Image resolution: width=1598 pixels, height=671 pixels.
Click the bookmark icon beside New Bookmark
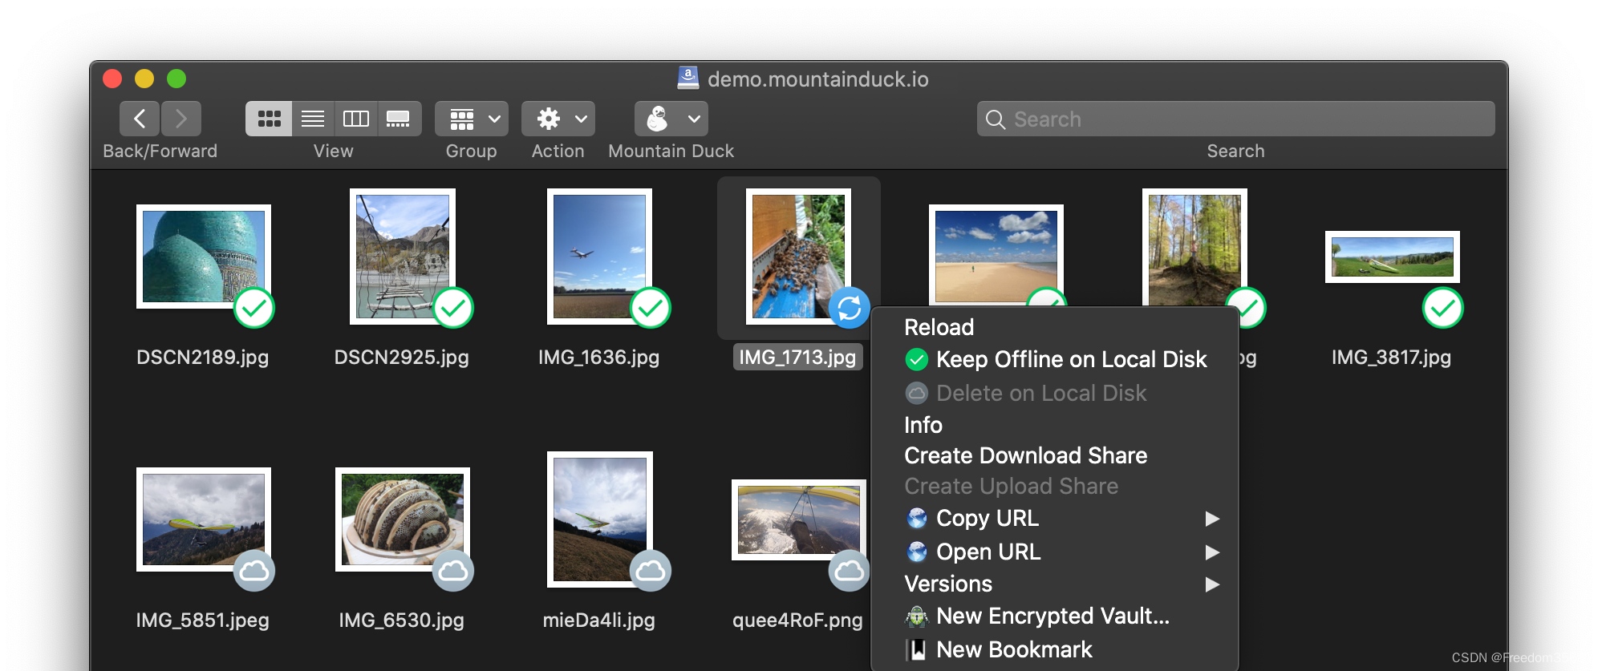click(916, 649)
